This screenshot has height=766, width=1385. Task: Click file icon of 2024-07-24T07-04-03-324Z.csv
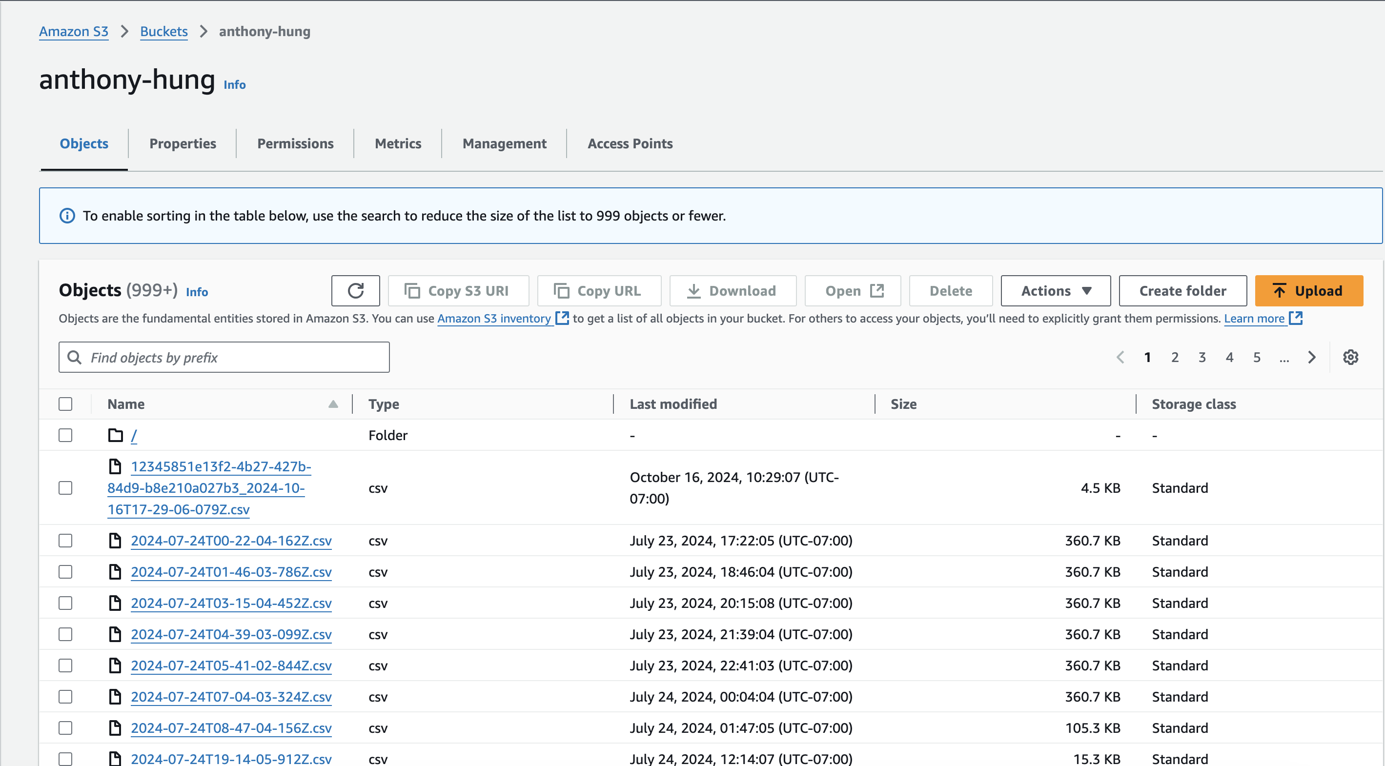pos(115,696)
